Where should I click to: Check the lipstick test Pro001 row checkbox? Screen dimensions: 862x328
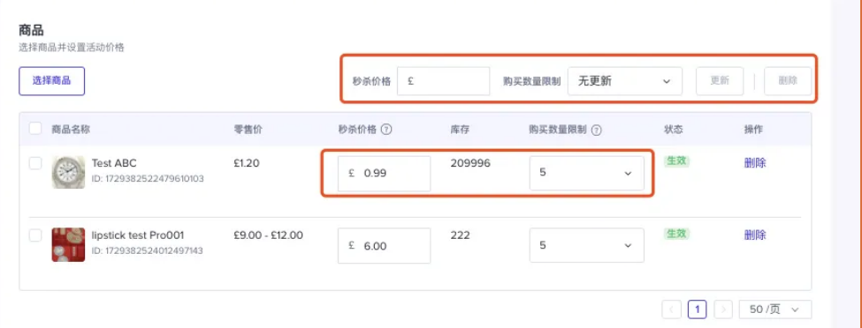35,235
